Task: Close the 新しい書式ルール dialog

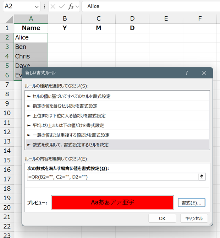Action: pos(204,73)
